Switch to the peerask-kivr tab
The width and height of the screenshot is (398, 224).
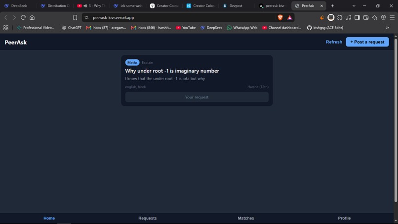pyautogui.click(x=273, y=5)
